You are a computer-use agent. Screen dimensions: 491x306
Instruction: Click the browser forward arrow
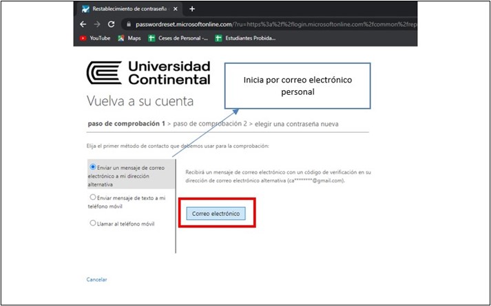pos(97,23)
